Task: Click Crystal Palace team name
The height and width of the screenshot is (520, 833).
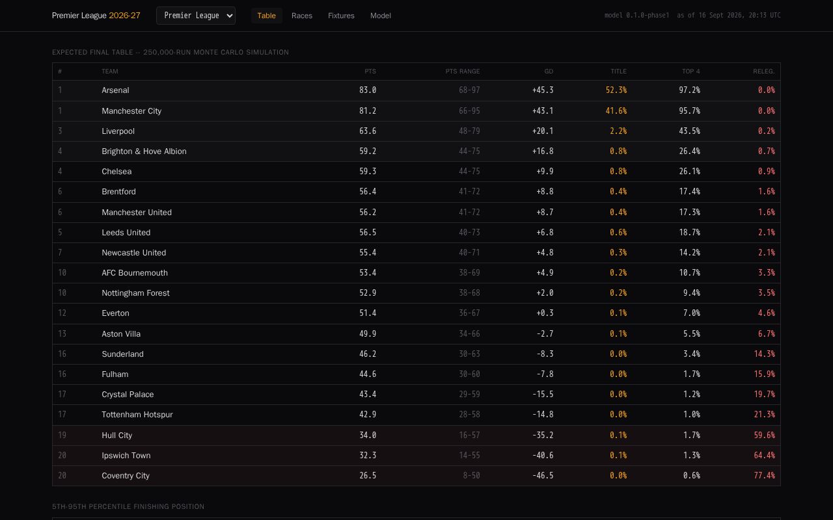Action: (x=128, y=395)
